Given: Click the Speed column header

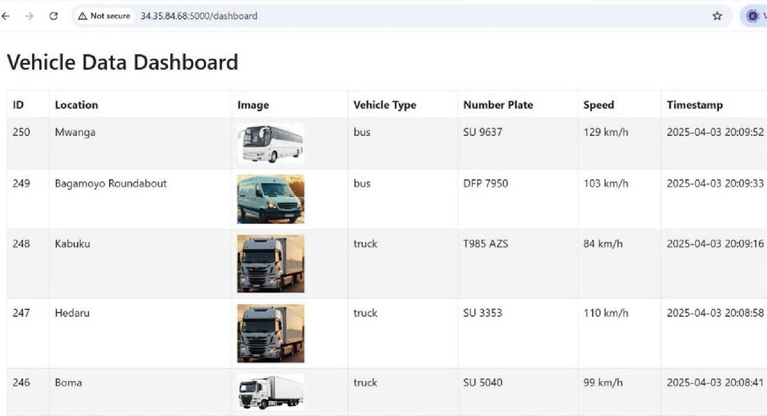Looking at the screenshot, I should [599, 105].
